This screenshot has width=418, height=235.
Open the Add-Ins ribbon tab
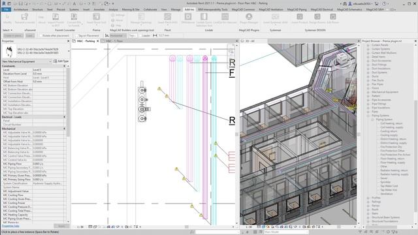point(189,9)
